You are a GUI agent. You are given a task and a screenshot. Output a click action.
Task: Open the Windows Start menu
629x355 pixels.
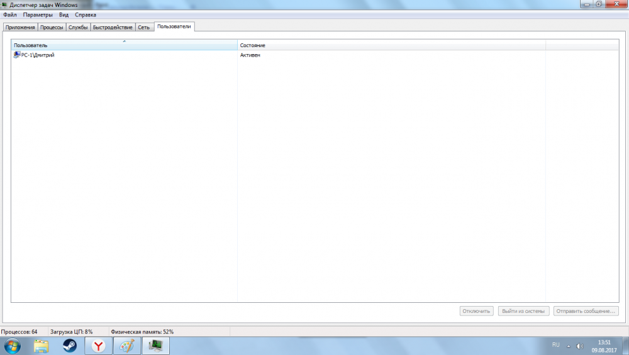pyautogui.click(x=12, y=346)
